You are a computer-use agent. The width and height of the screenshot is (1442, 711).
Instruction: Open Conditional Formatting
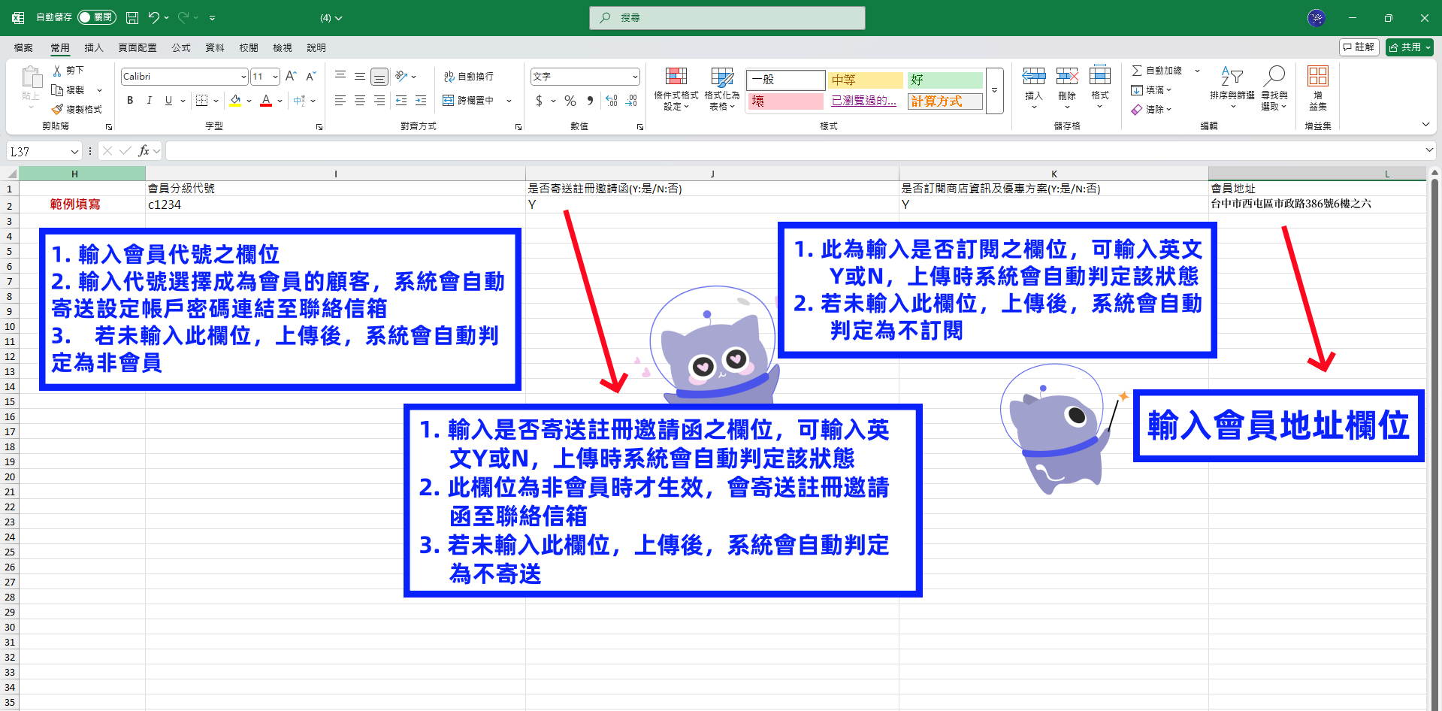point(676,89)
